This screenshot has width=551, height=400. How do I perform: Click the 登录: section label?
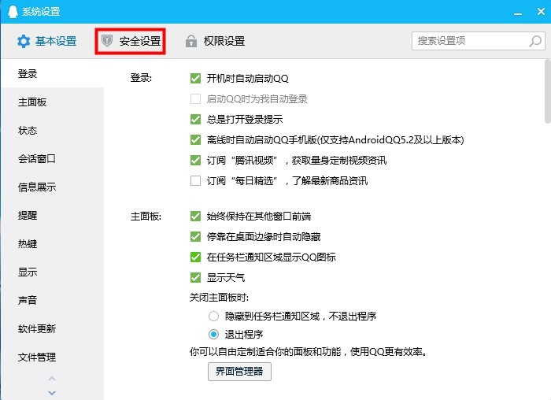coord(141,78)
